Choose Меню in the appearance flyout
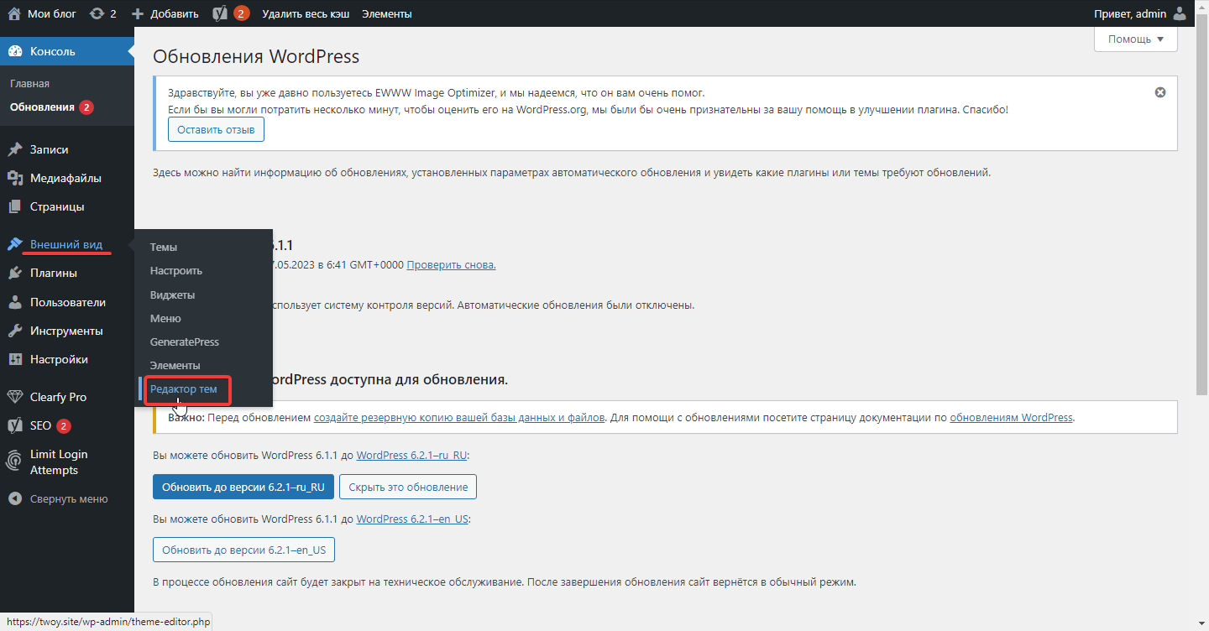Viewport: 1209px width, 631px height. pyautogui.click(x=165, y=319)
